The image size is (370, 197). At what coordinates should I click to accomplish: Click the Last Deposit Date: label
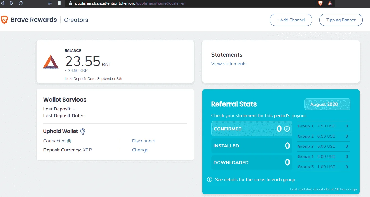click(63, 116)
